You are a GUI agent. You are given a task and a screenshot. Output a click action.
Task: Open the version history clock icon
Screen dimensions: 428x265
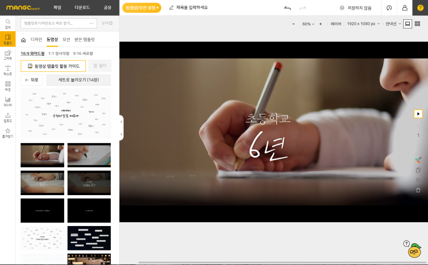pyautogui.click(x=389, y=8)
